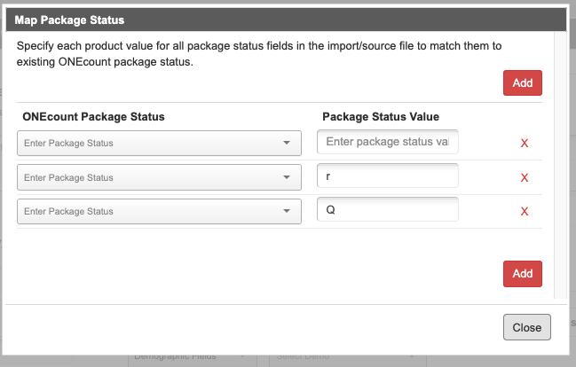This screenshot has width=576, height=367.
Task: Expand first row's dropdown arrow
Action: [287, 143]
